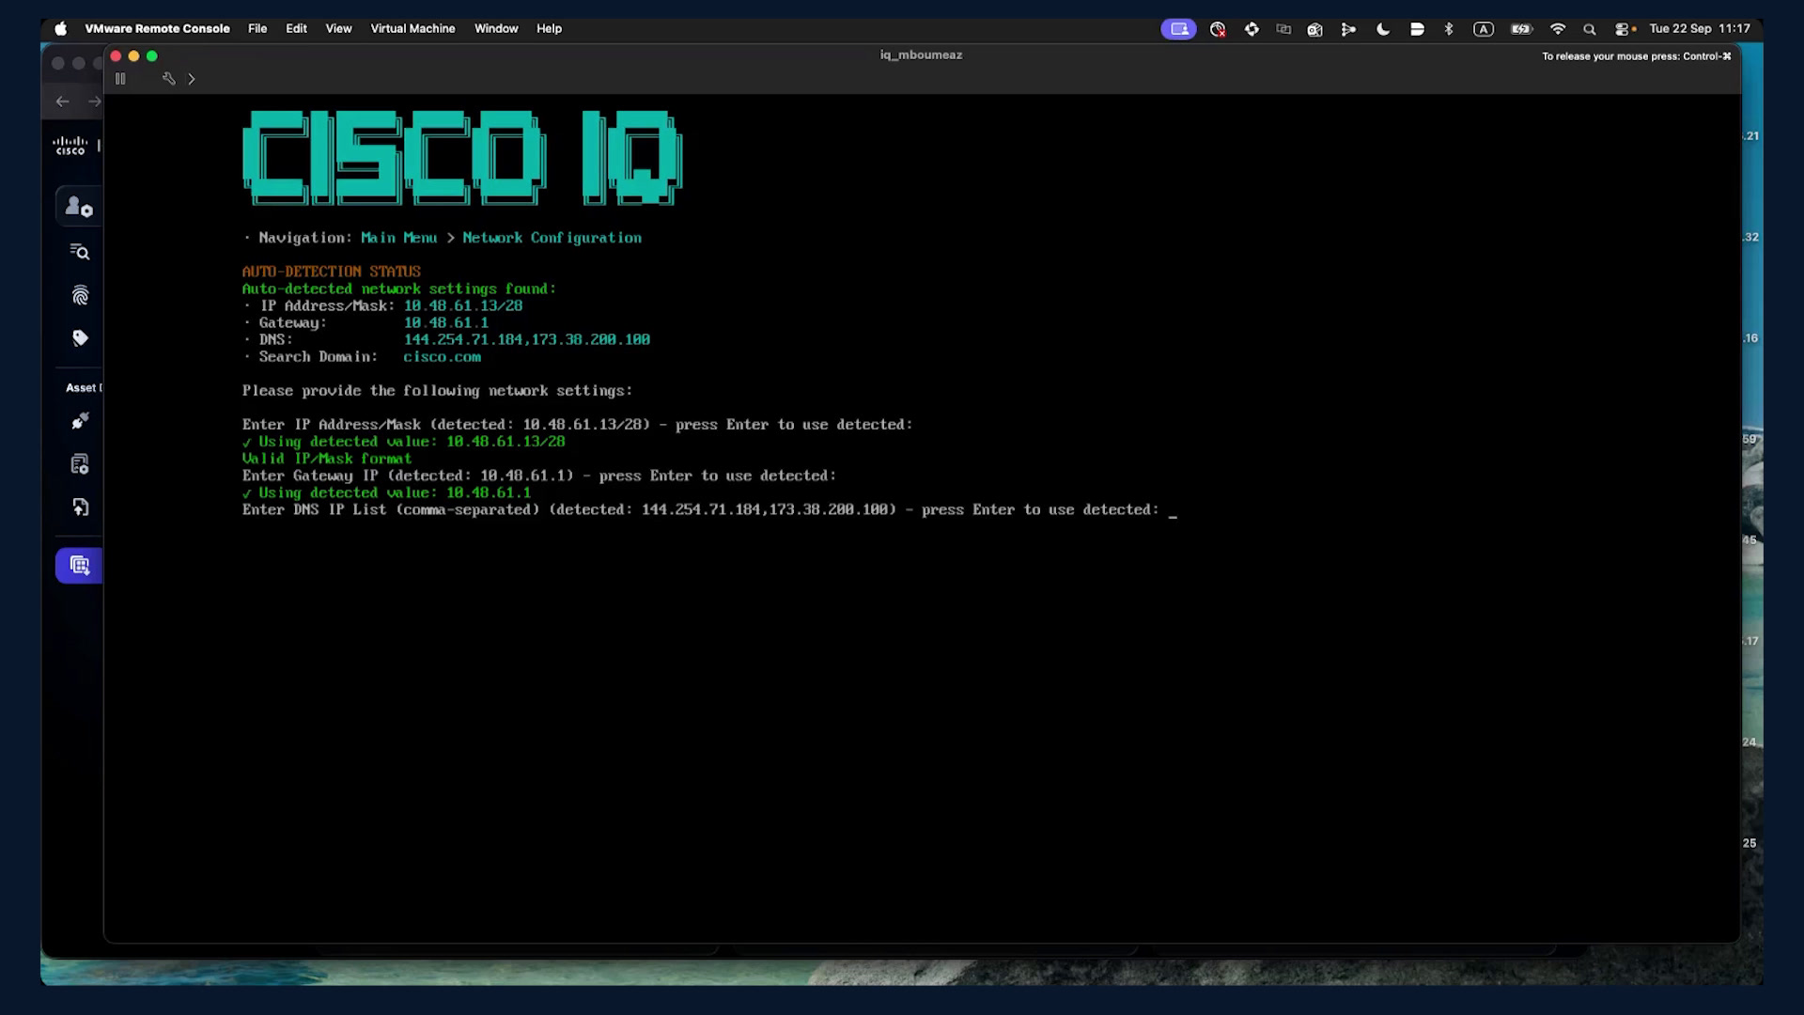Open the list search icon in Cisco sidebar
Image resolution: width=1804 pixels, height=1015 pixels.
[80, 252]
